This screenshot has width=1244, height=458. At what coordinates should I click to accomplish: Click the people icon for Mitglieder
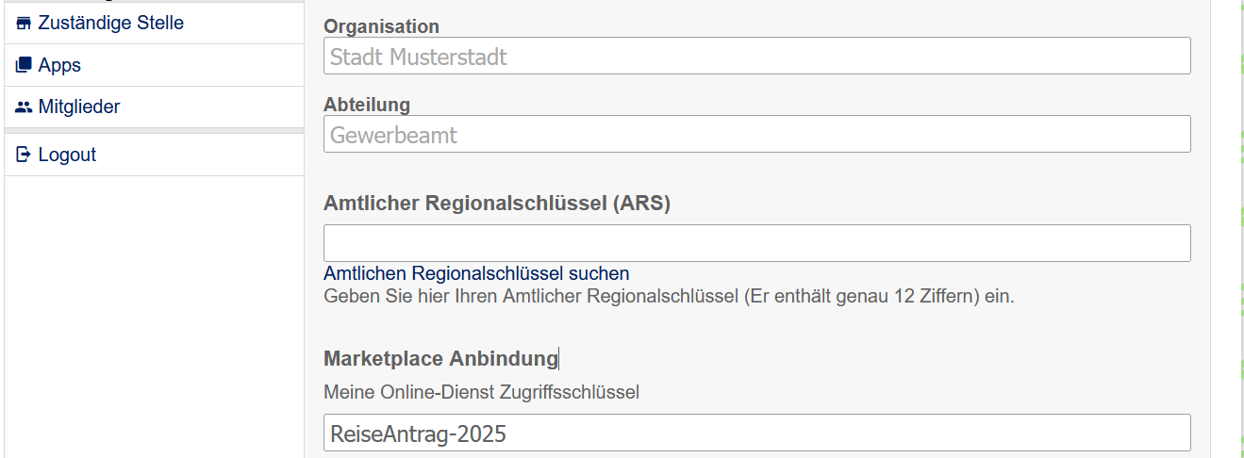(25, 107)
